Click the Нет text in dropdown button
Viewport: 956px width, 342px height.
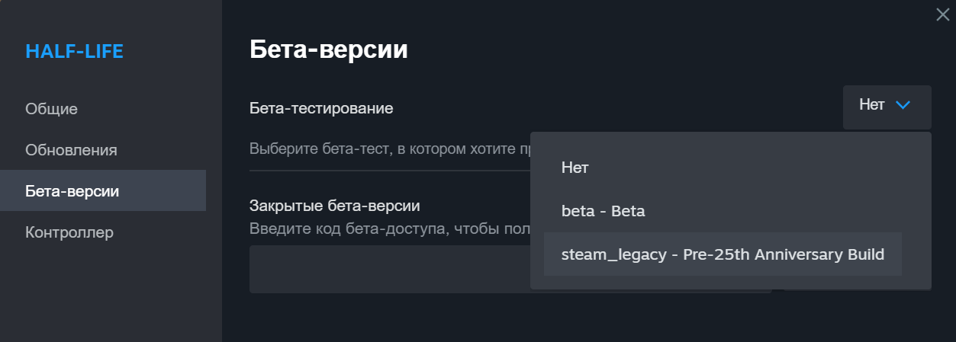click(x=871, y=105)
